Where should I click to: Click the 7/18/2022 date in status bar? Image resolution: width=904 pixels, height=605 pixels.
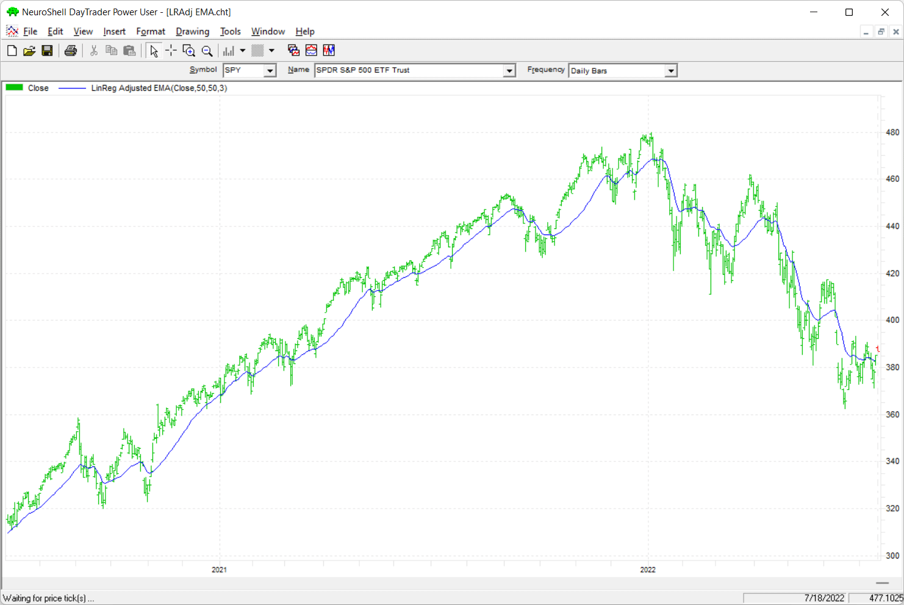824,598
